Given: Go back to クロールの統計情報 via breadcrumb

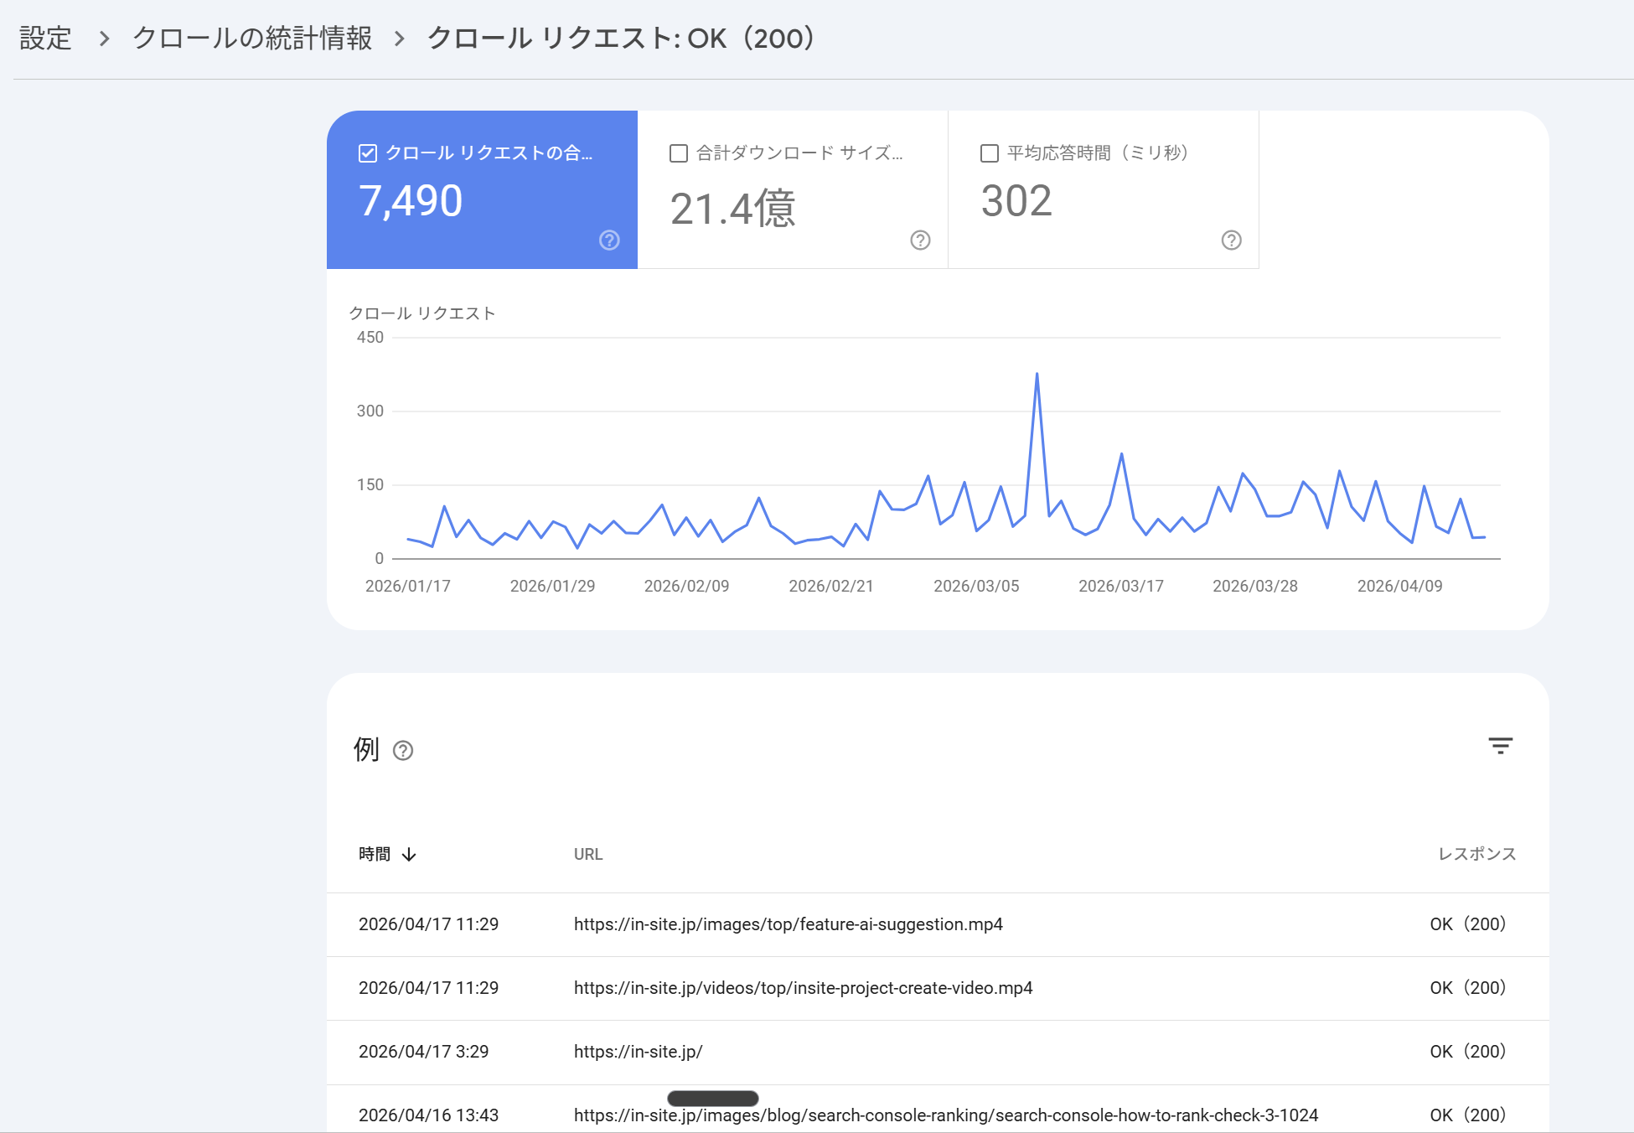Looking at the screenshot, I should (x=251, y=38).
